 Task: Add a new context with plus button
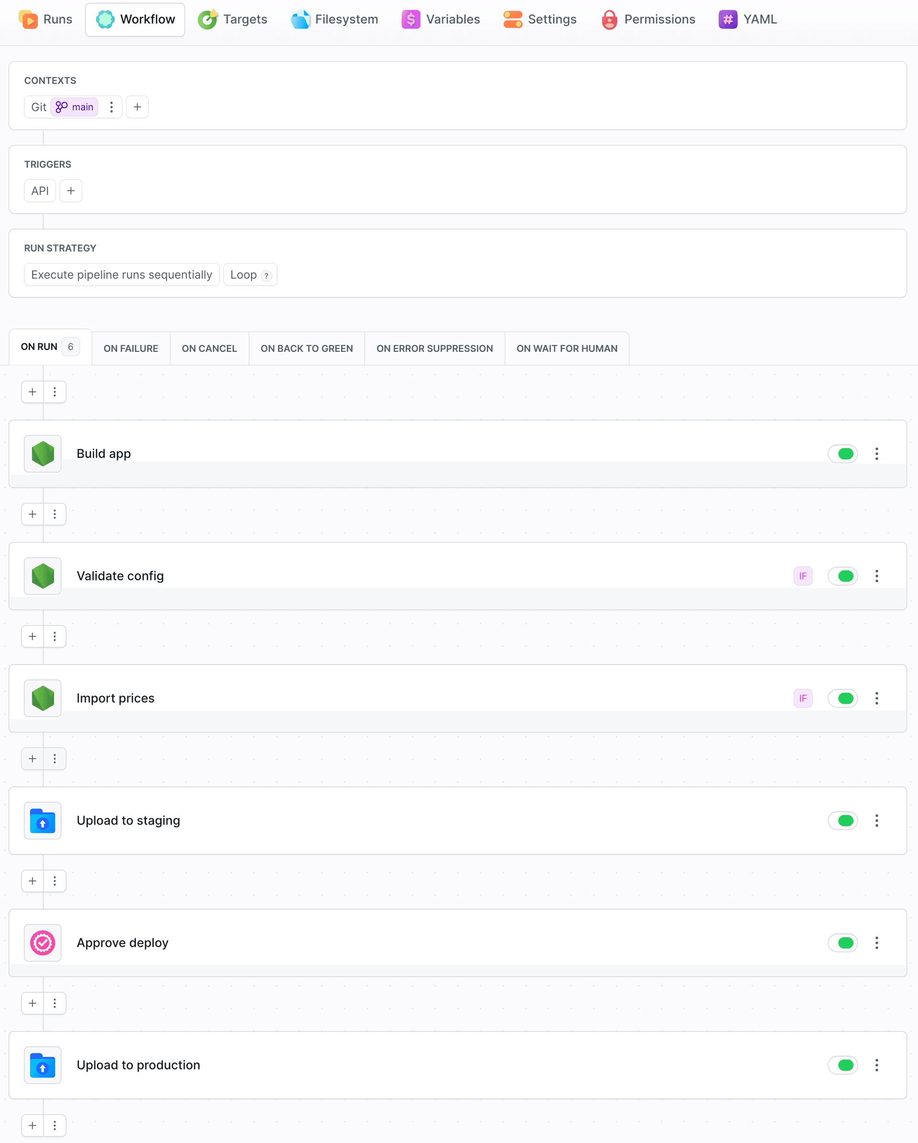pos(137,107)
